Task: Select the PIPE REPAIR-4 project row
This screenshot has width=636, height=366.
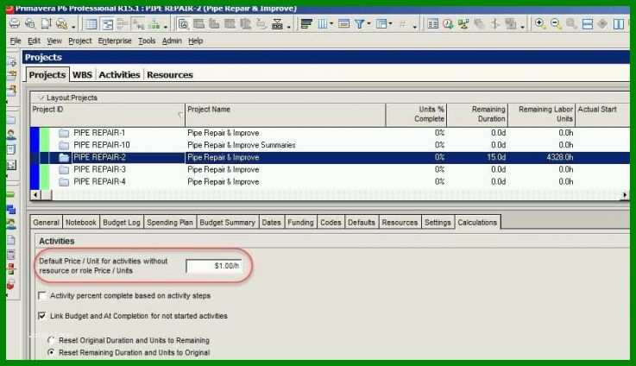Action: pos(330,181)
